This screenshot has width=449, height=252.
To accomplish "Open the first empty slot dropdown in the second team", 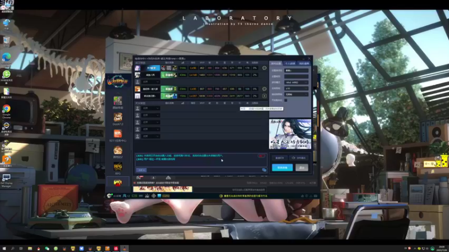I will (x=151, y=108).
